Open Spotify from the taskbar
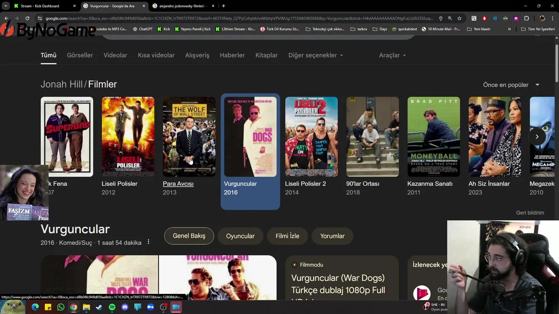This screenshot has height=314, width=559. pyautogui.click(x=112, y=307)
